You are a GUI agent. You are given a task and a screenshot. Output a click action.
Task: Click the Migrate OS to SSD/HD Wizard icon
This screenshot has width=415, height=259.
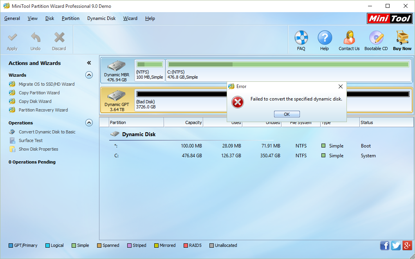(12, 84)
